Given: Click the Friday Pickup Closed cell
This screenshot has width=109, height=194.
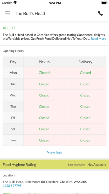Looking at the screenshot, I should pyautogui.click(x=44, y=118).
